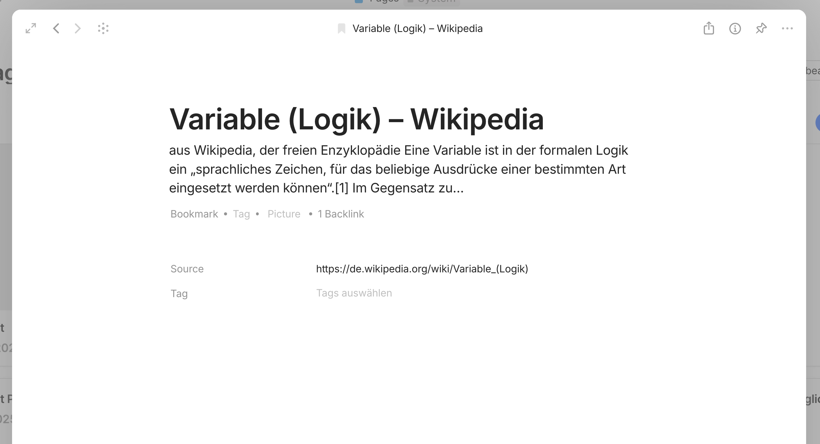820x444 pixels.
Task: Open the 1 Backlink list
Action: coord(341,214)
